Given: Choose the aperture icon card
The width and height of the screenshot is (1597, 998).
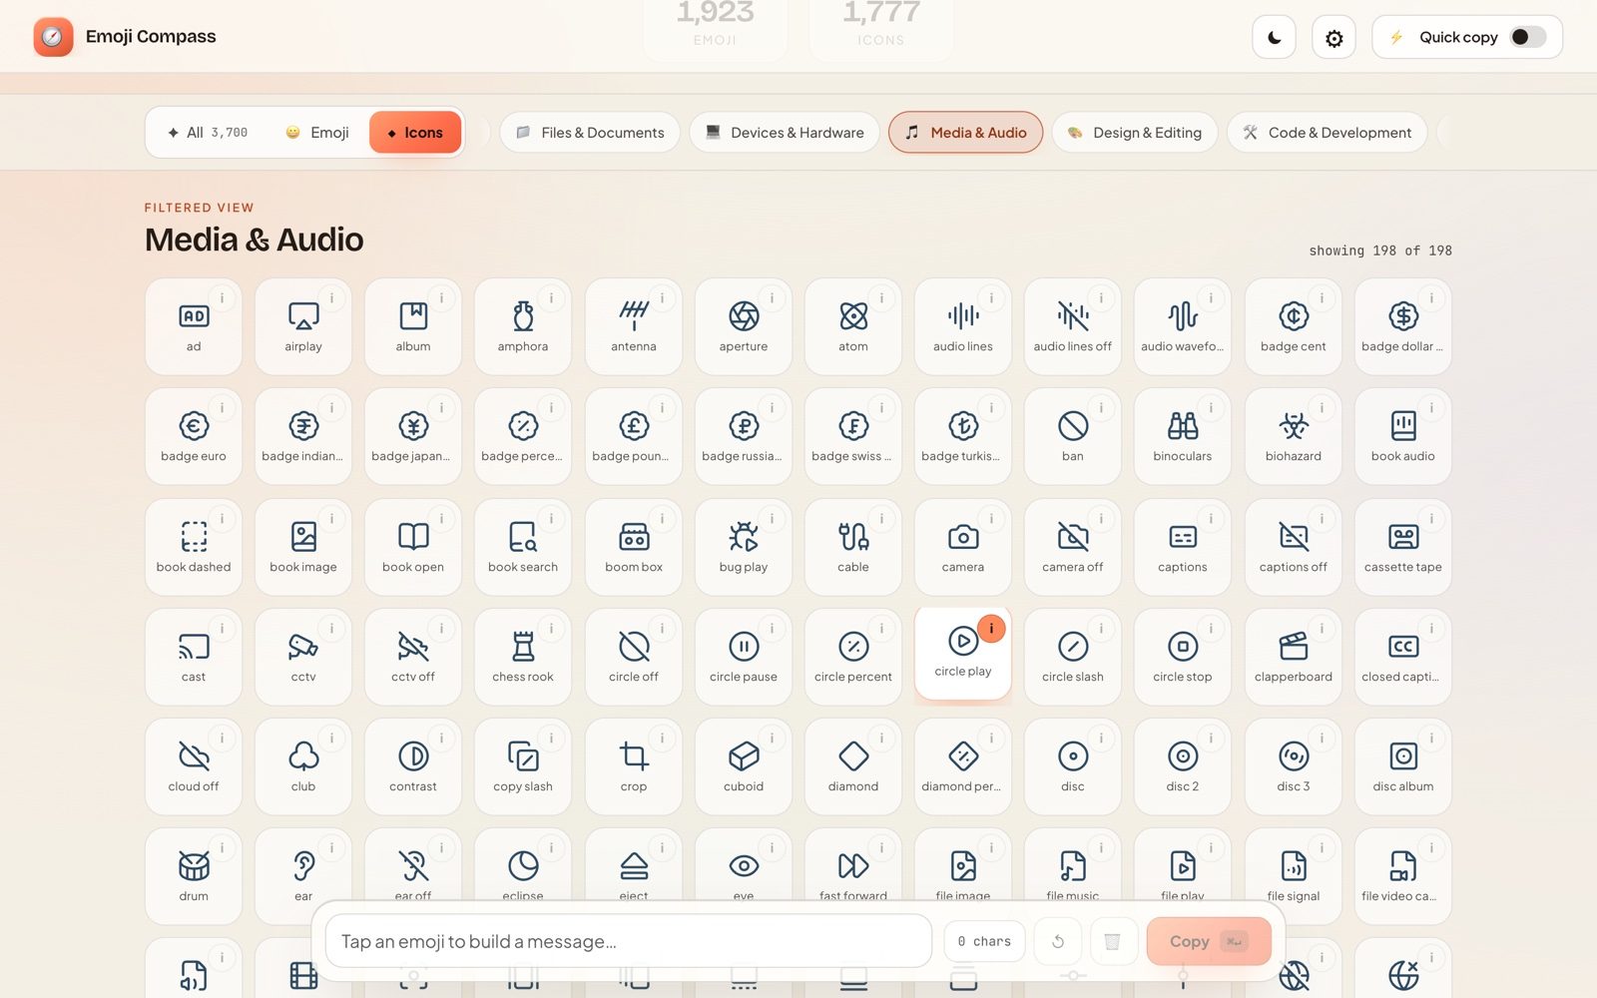Looking at the screenshot, I should pos(744,326).
